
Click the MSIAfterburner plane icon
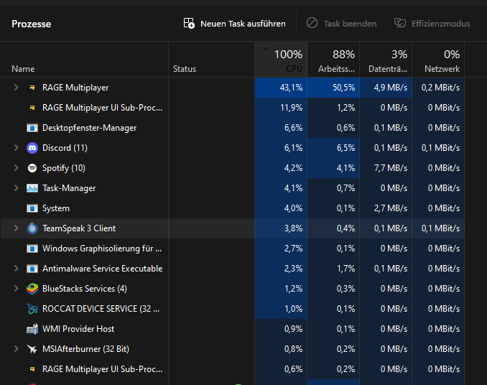pos(32,349)
